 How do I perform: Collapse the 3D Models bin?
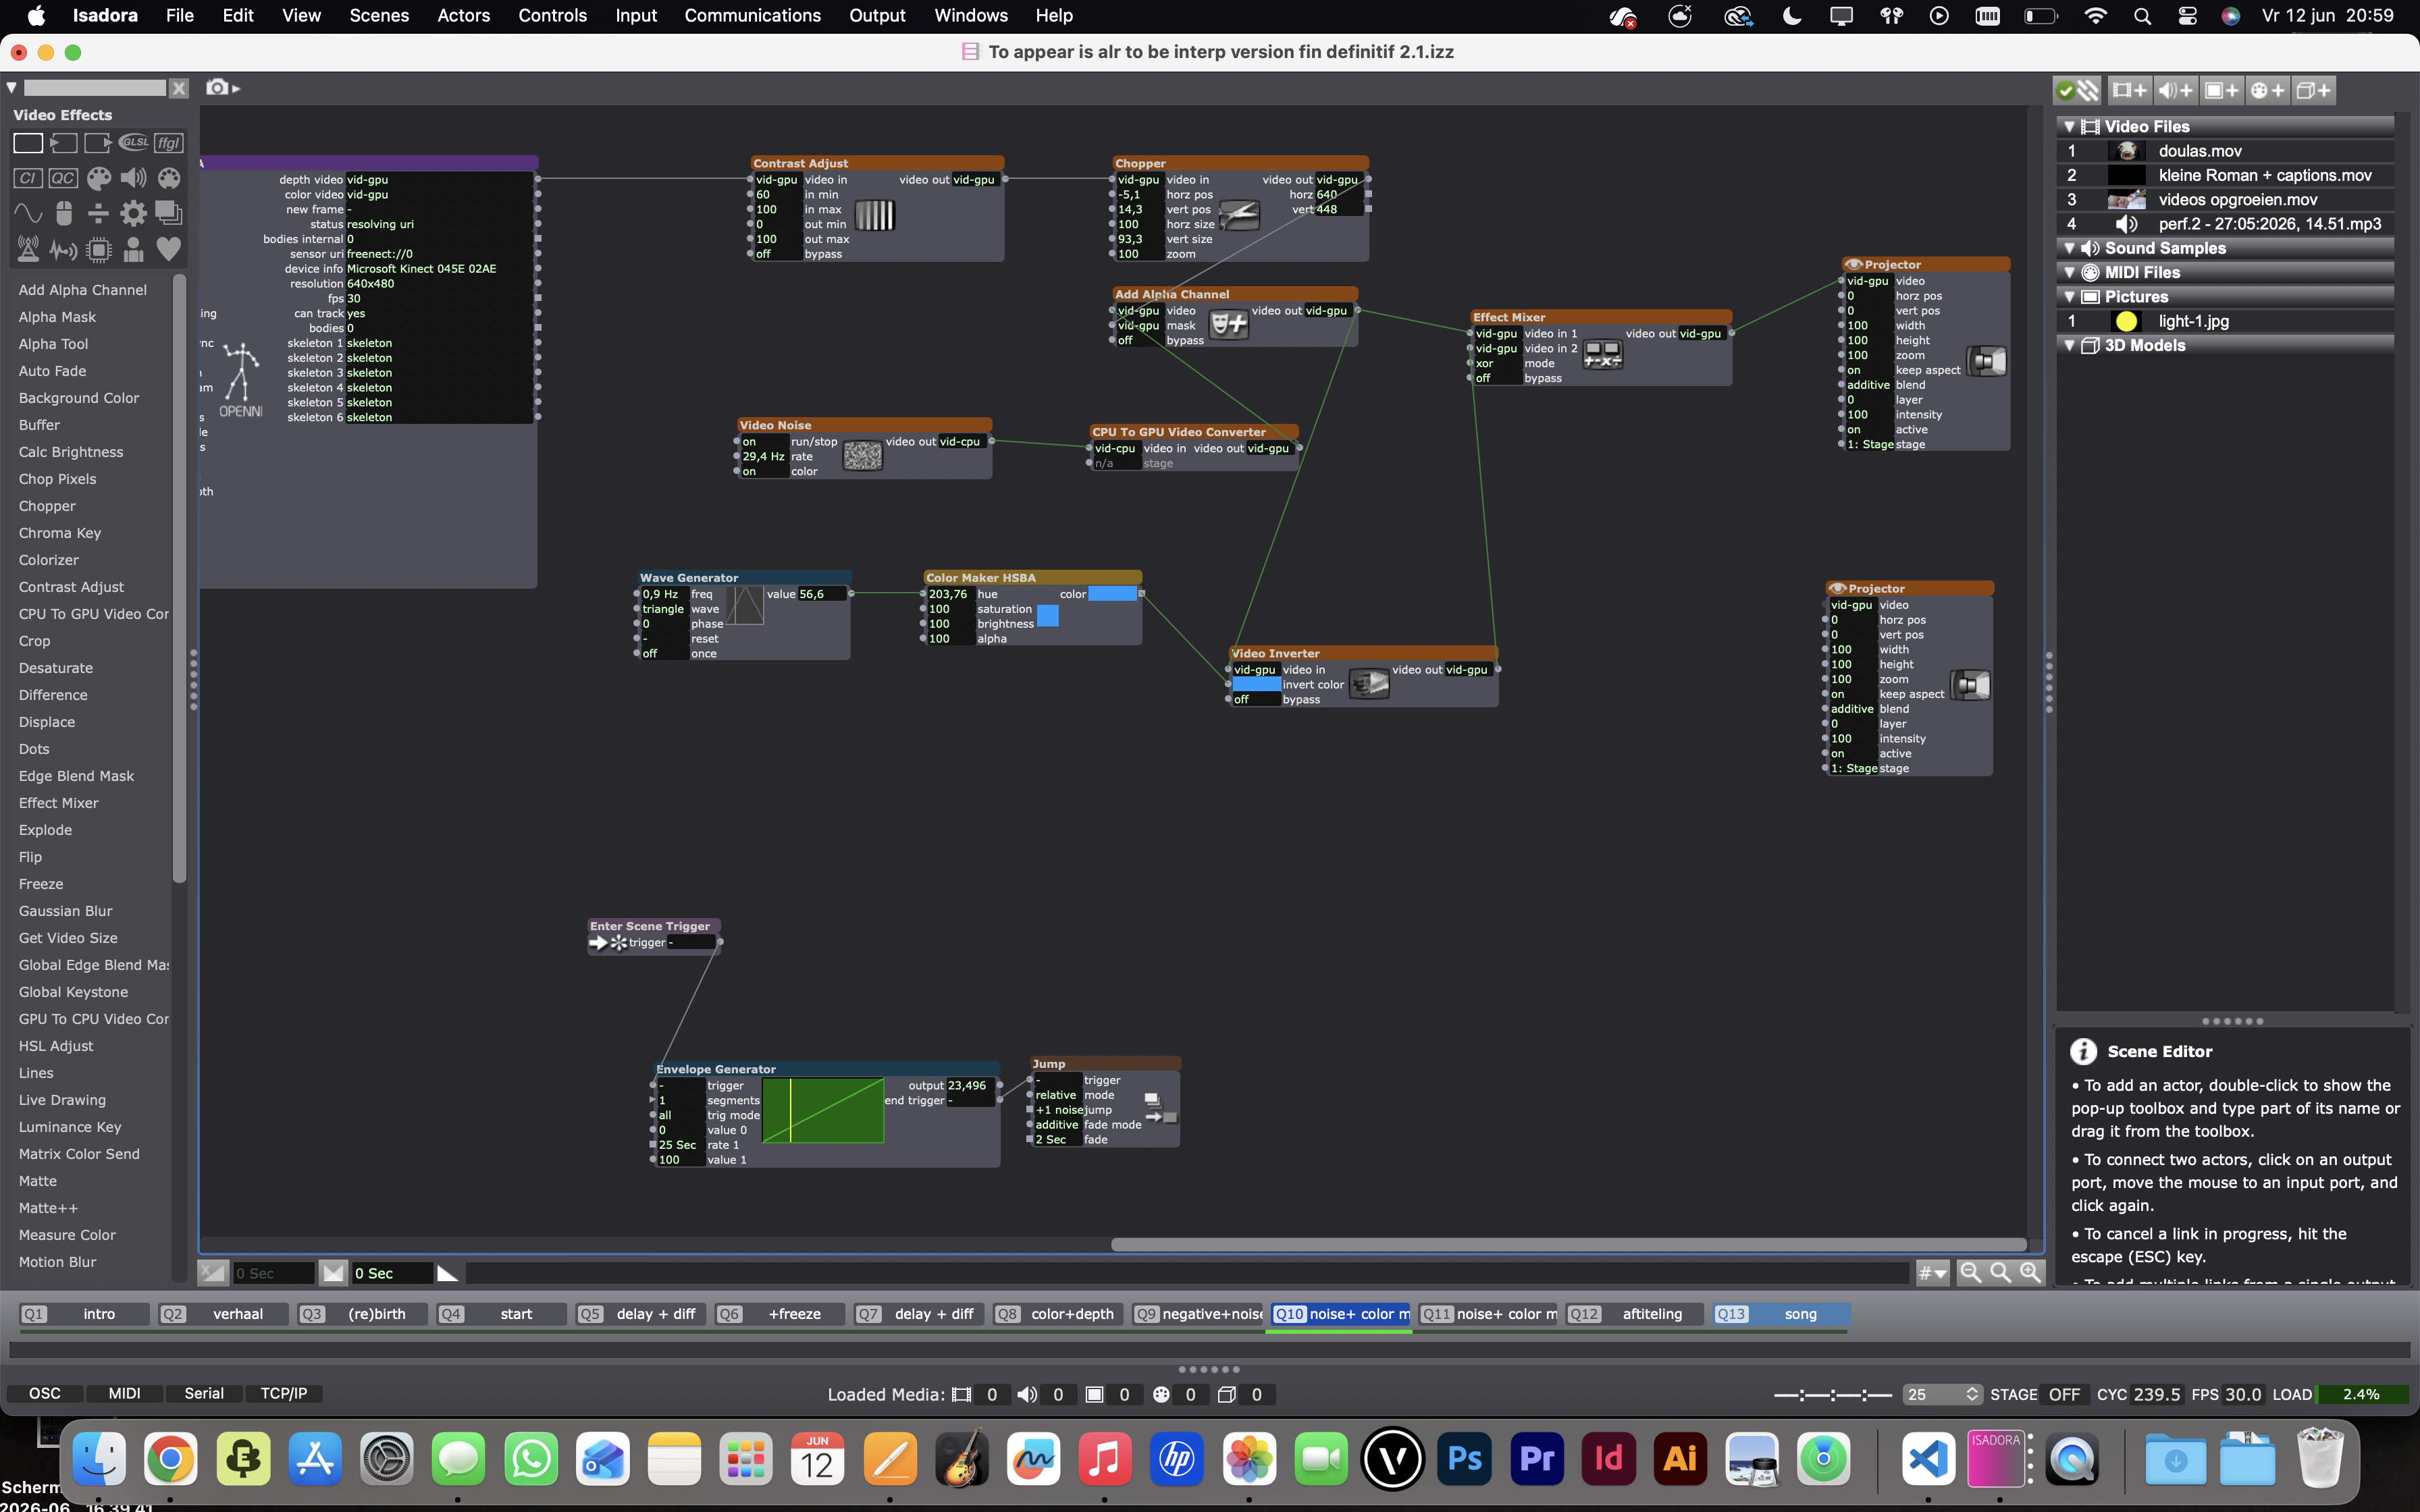point(2069,345)
